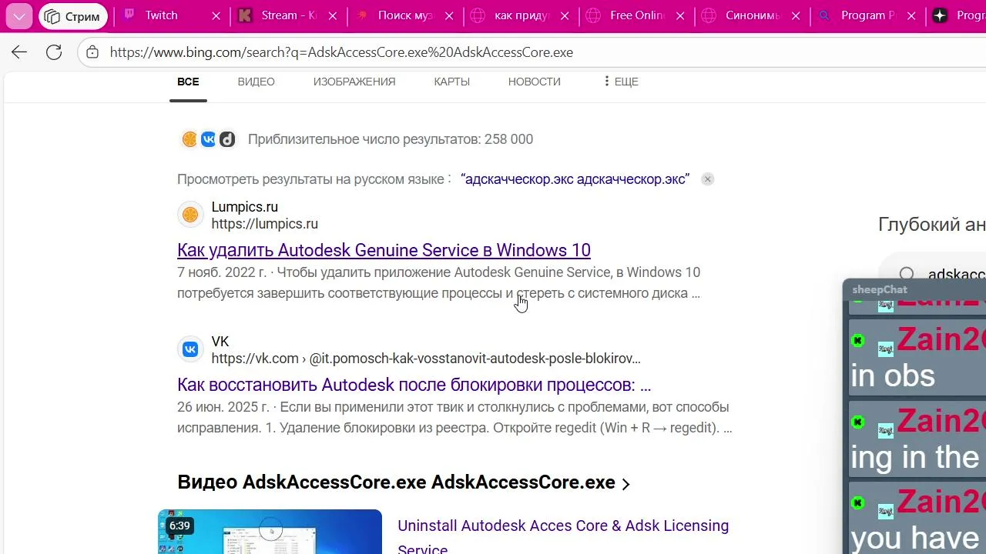Select the ВСЕ search filter

[x=188, y=82]
